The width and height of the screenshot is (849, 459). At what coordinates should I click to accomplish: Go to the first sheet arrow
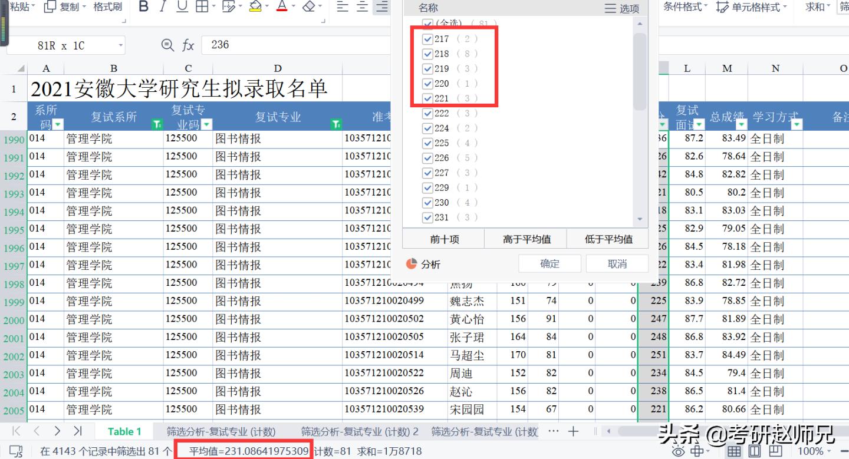(17, 431)
